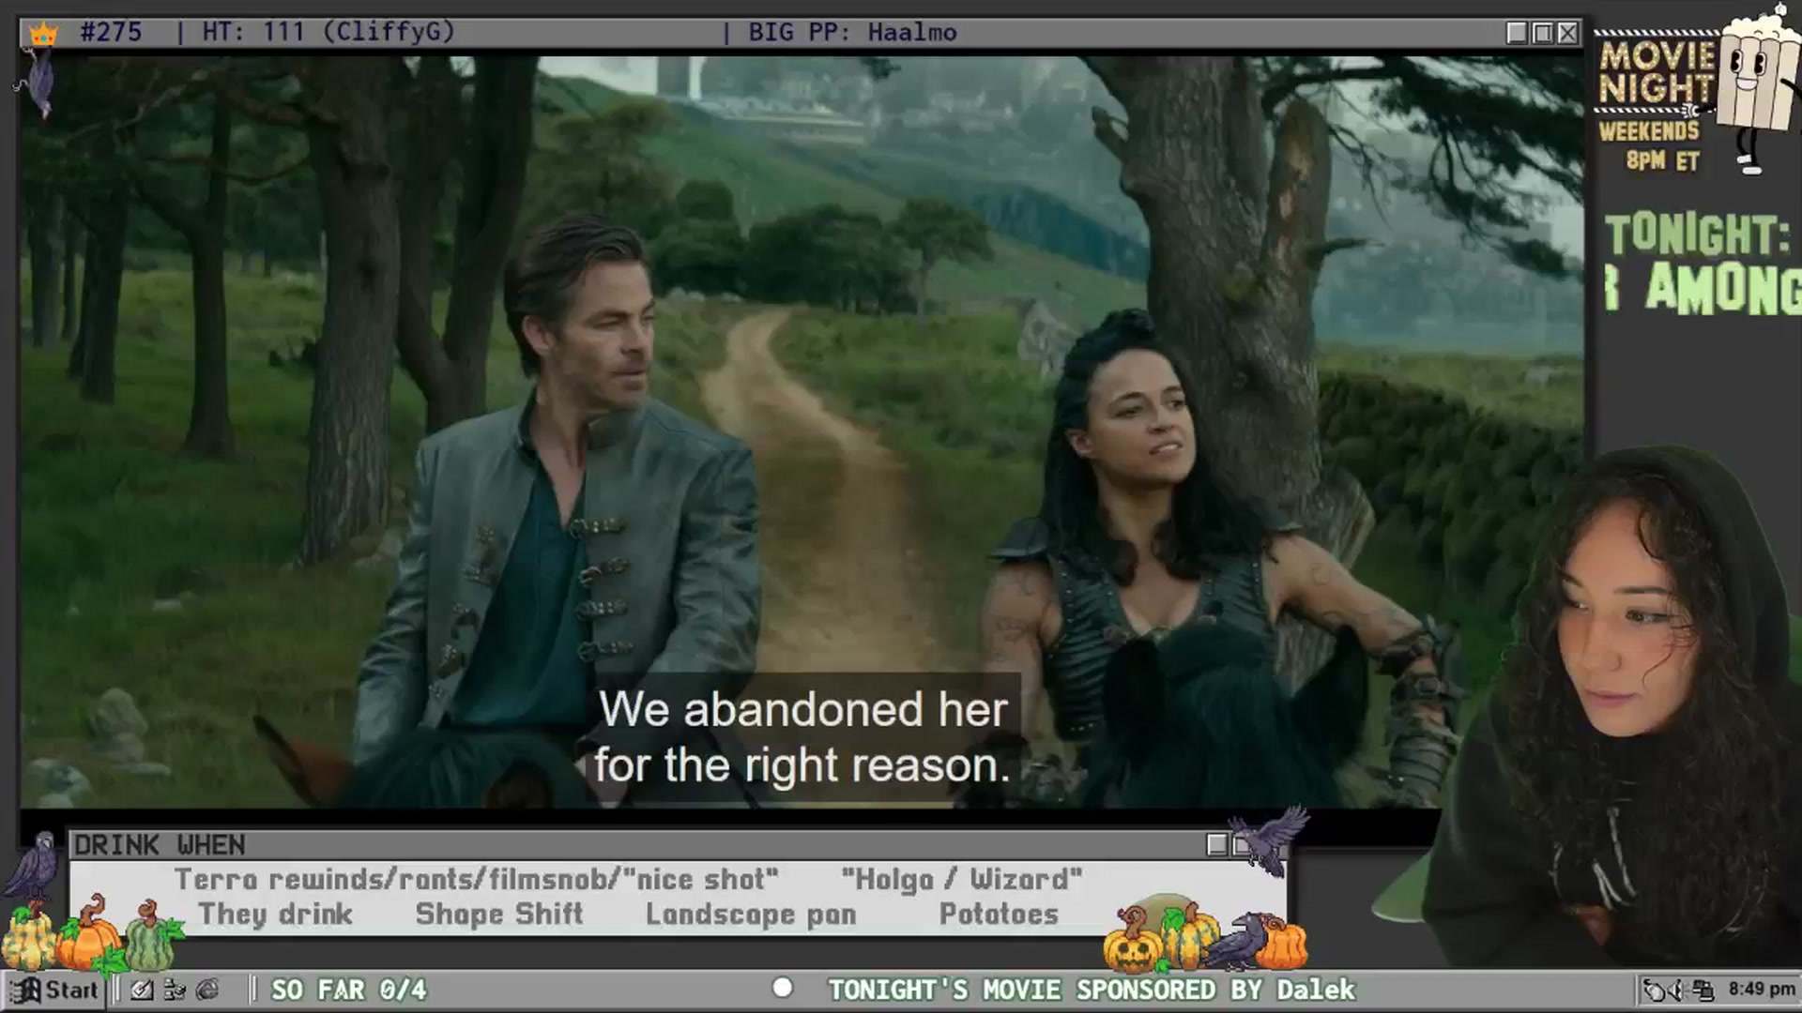Click the white record dot in taskbar

point(782,988)
